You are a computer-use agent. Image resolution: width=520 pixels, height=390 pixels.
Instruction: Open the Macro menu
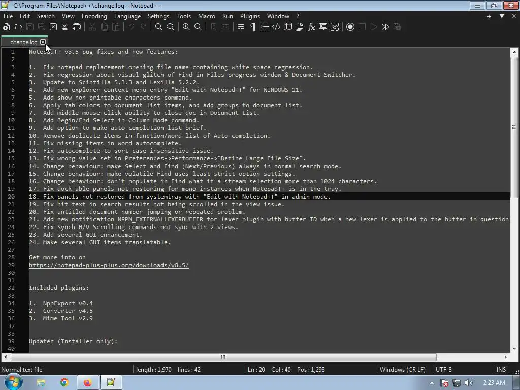207,16
